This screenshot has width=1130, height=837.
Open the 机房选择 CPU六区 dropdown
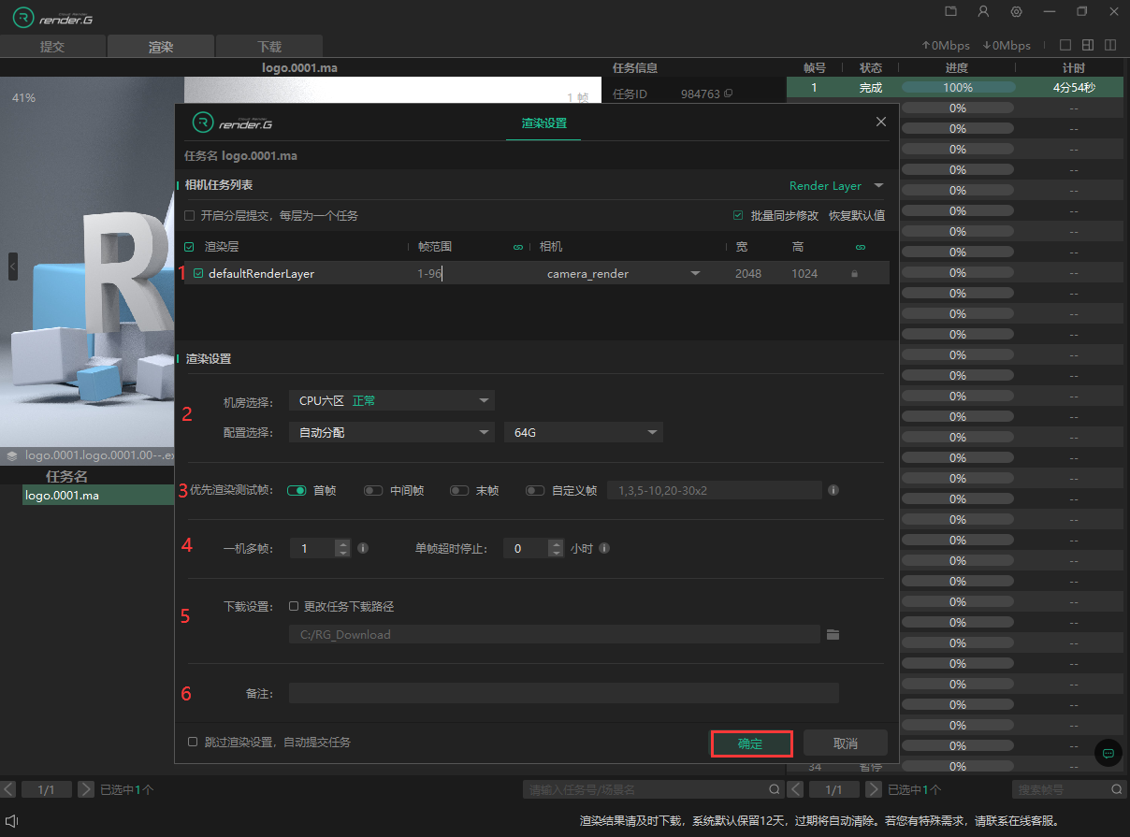pos(391,400)
